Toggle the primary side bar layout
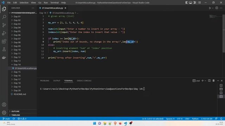 (187, 2)
